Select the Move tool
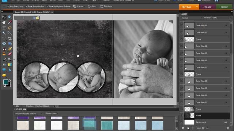The image size is (234, 131). 4,17
